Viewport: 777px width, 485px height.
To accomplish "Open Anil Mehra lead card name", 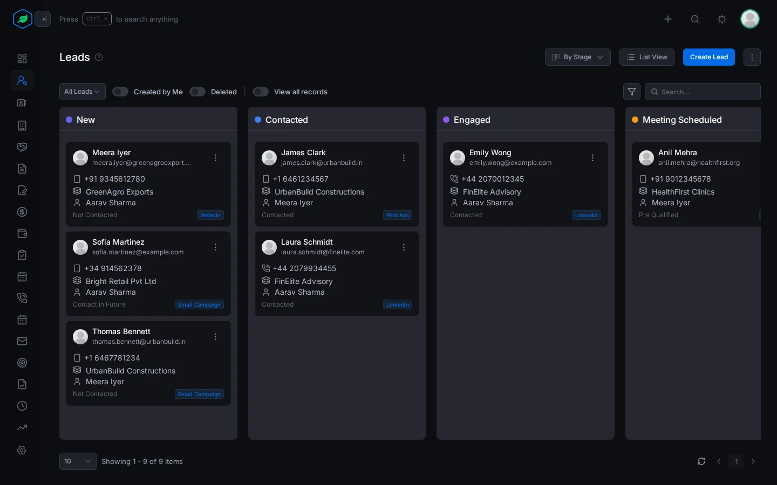I will click(678, 153).
